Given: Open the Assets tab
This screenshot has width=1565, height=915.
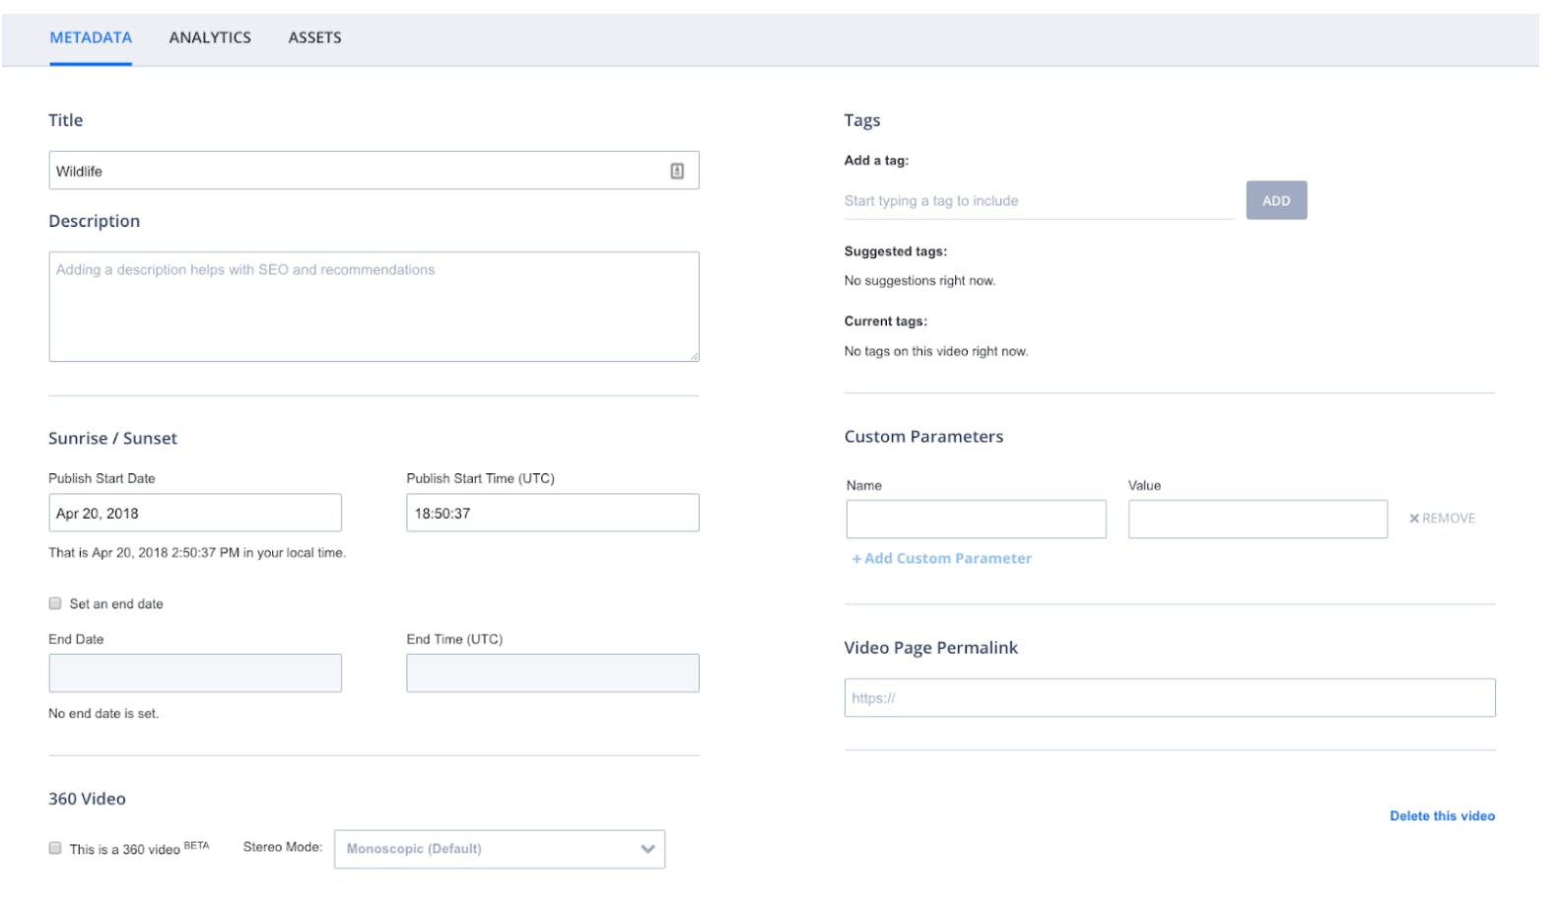Looking at the screenshot, I should [x=314, y=37].
